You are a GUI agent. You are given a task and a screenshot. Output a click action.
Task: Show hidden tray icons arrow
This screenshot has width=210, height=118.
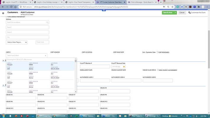[184, 116]
